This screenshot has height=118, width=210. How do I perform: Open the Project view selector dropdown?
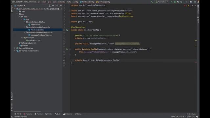[20, 6]
